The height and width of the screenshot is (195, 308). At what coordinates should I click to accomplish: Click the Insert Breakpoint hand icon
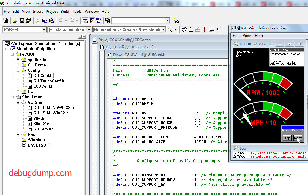pyautogui.click(x=218, y=29)
